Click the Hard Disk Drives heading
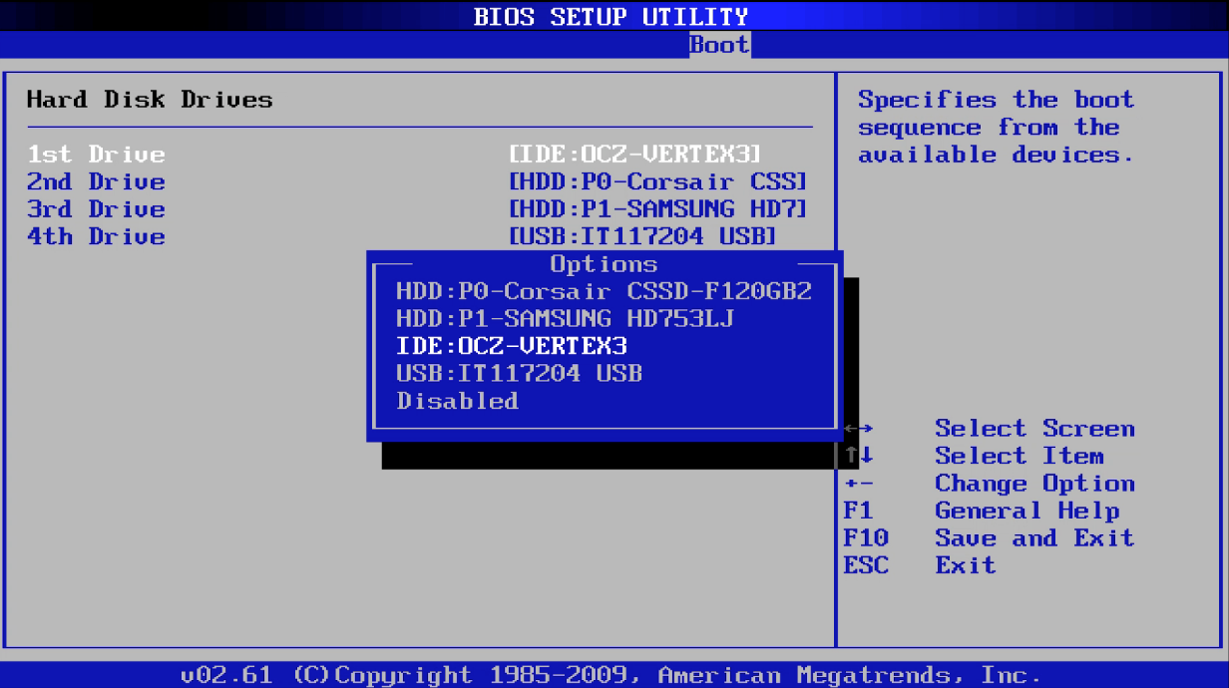 (x=150, y=100)
